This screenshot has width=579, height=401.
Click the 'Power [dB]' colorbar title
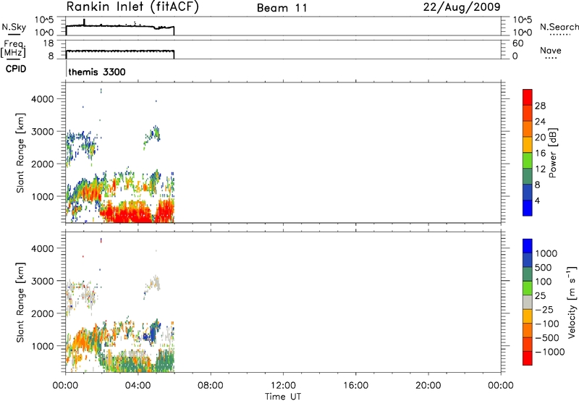(552, 153)
